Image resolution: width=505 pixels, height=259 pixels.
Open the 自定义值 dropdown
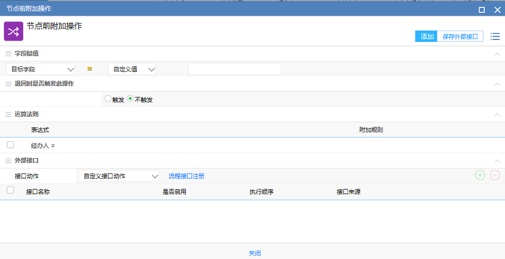pyautogui.click(x=132, y=69)
